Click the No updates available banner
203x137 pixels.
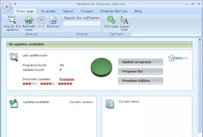(99, 44)
